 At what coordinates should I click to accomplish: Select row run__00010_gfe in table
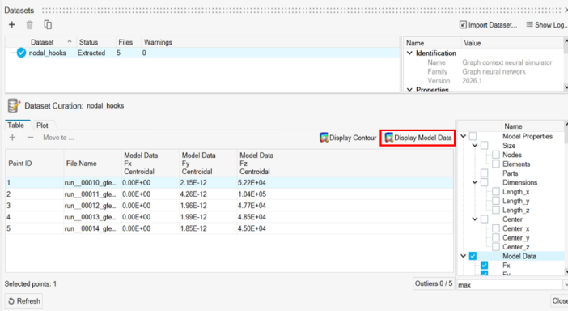(x=229, y=183)
